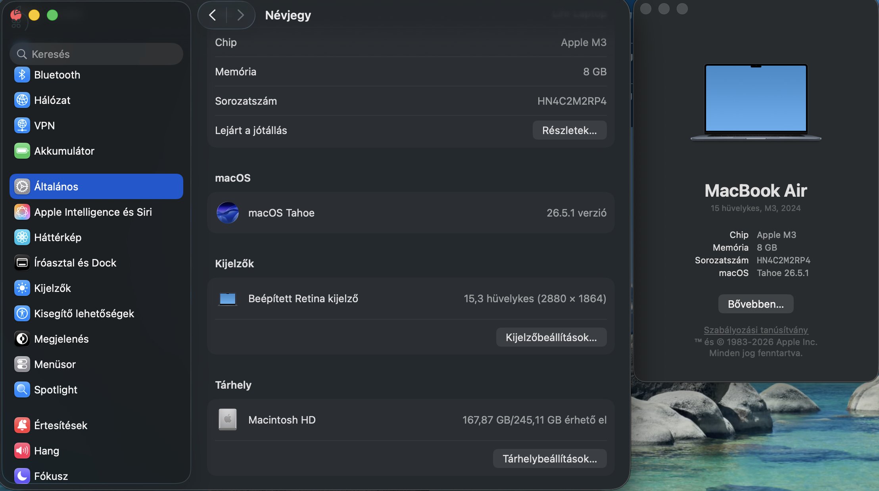The height and width of the screenshot is (491, 879).
Task: Click the Sorozatszám label in About window
Action: (x=722, y=260)
